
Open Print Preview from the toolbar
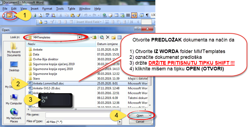[40, 15]
